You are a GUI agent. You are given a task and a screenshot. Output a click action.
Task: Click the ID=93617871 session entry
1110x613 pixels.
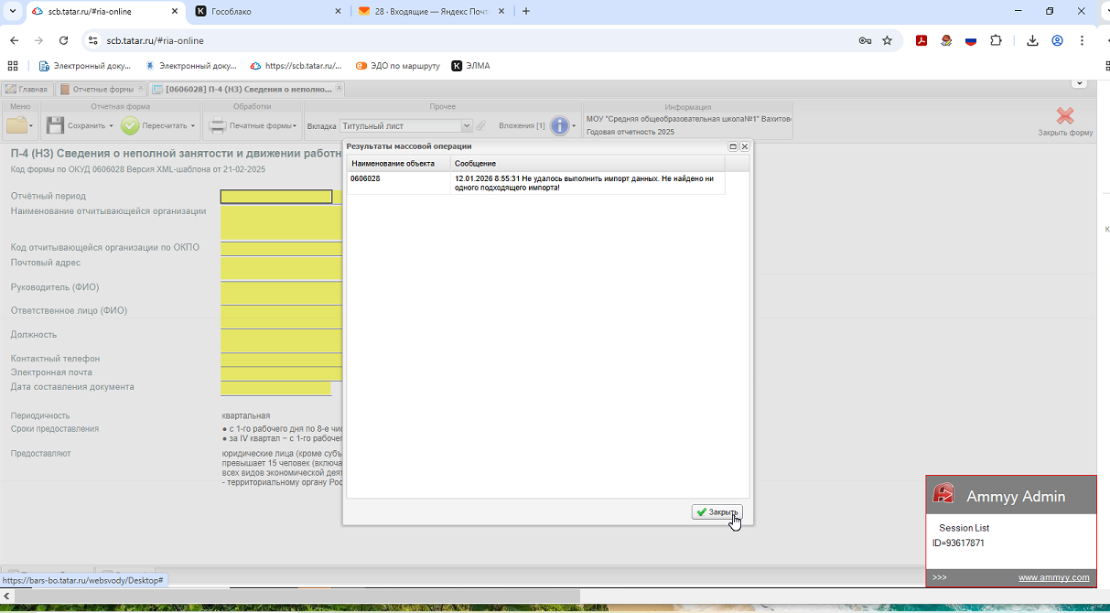click(958, 543)
